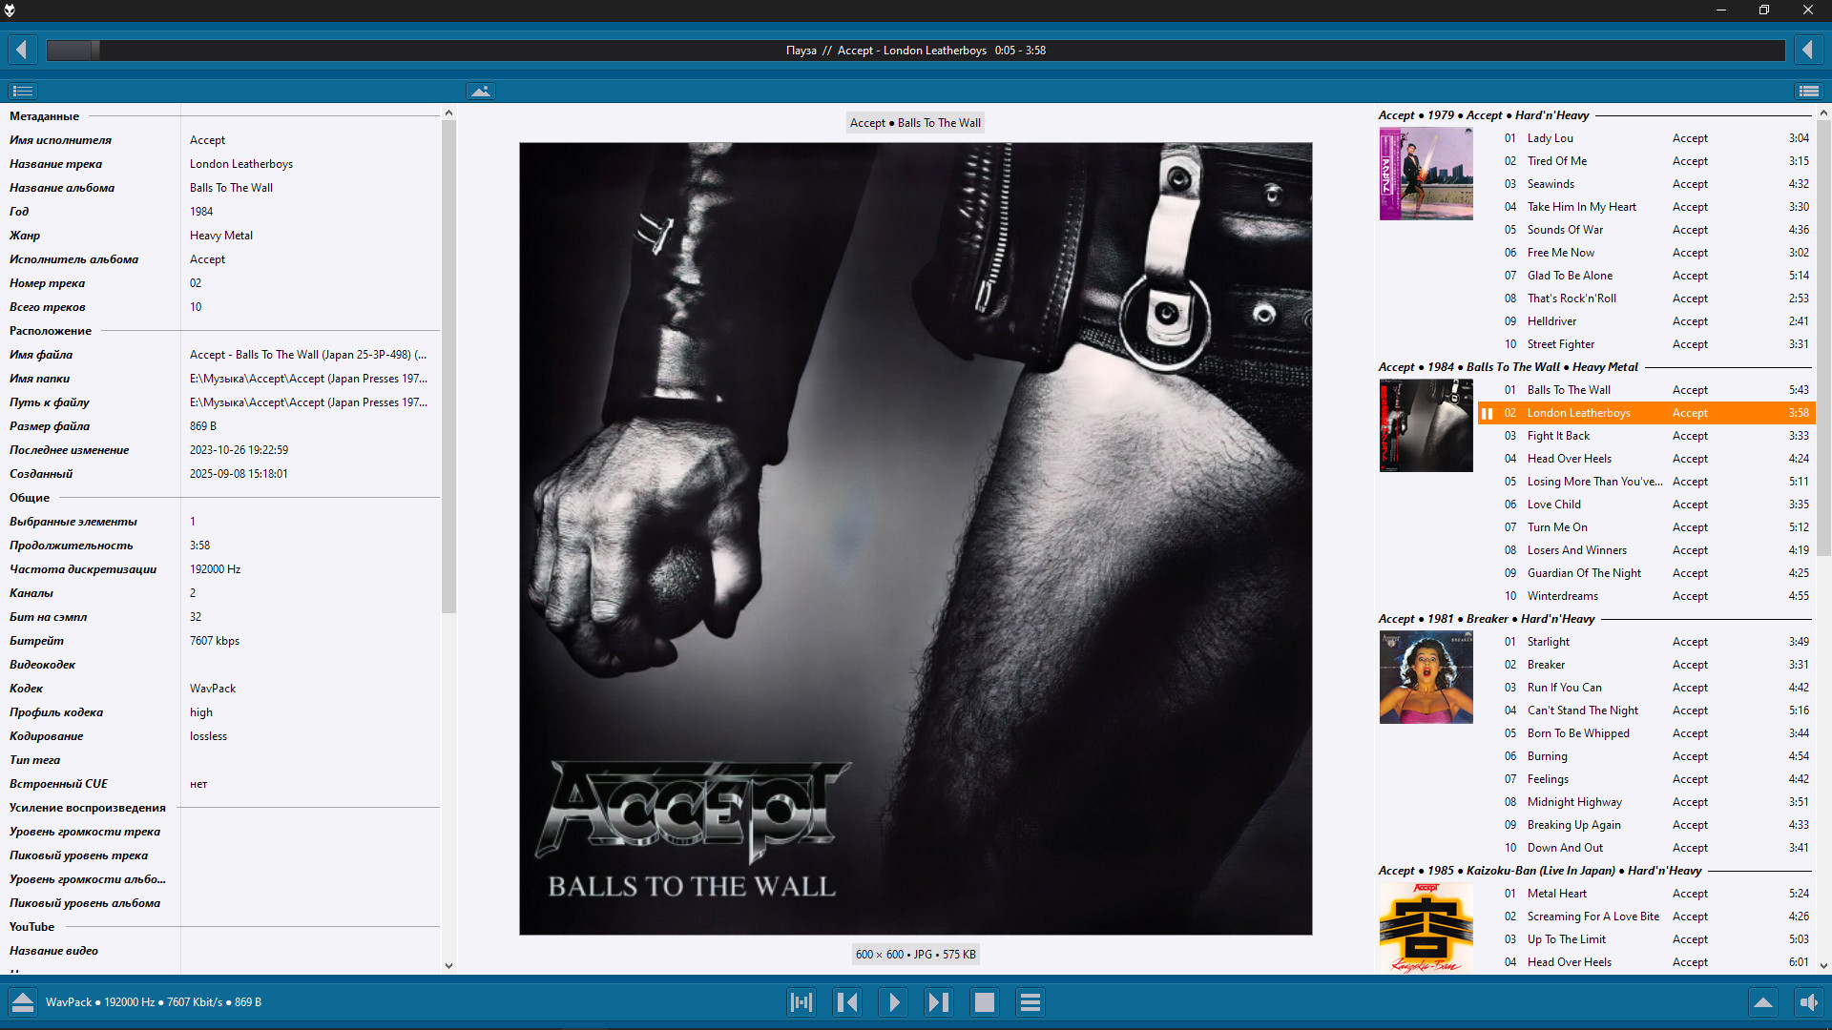Click the Общие section header
Screen dimensions: 1832x1030
(30, 498)
